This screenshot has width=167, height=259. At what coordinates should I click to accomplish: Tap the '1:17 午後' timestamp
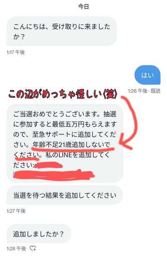click(x=16, y=52)
